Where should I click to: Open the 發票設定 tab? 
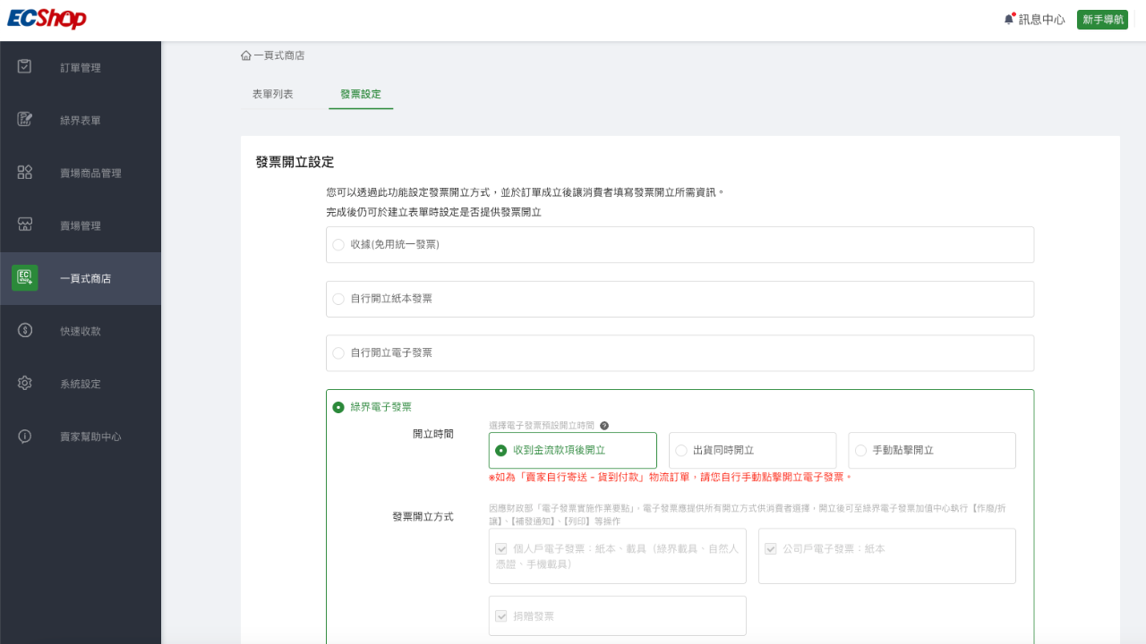point(360,94)
